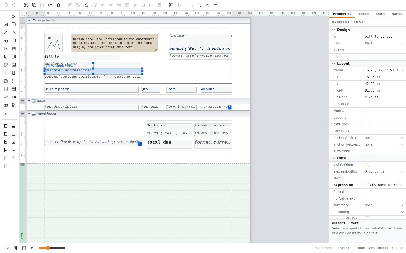Select the Checkbox element tool

[x=6, y=81]
